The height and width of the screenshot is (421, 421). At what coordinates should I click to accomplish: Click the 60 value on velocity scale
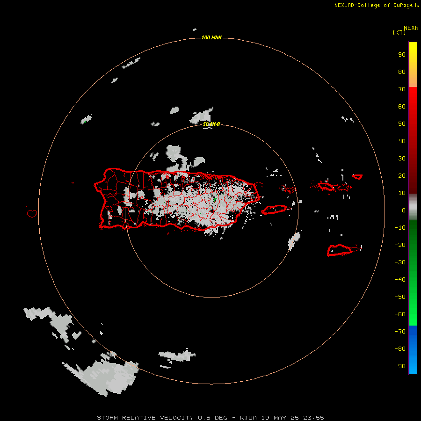click(x=402, y=106)
